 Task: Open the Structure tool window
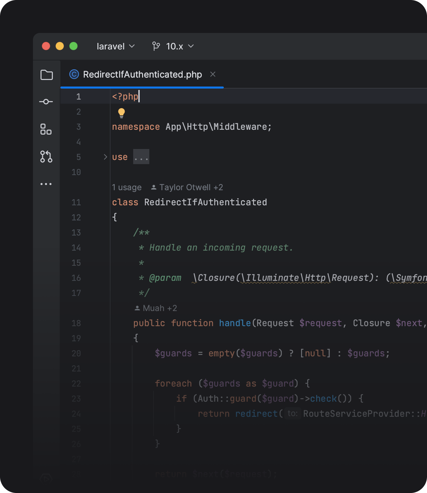coord(46,129)
